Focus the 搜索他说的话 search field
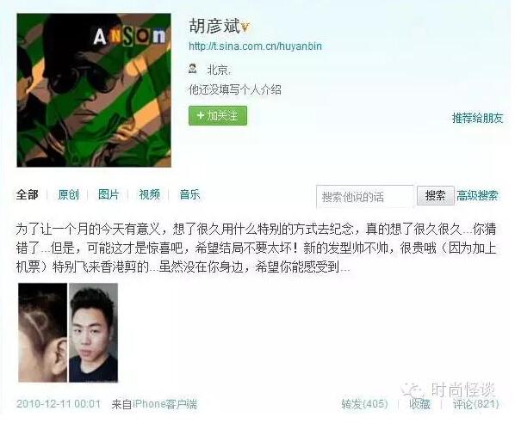Screen dimensions: 515x423 point(365,196)
